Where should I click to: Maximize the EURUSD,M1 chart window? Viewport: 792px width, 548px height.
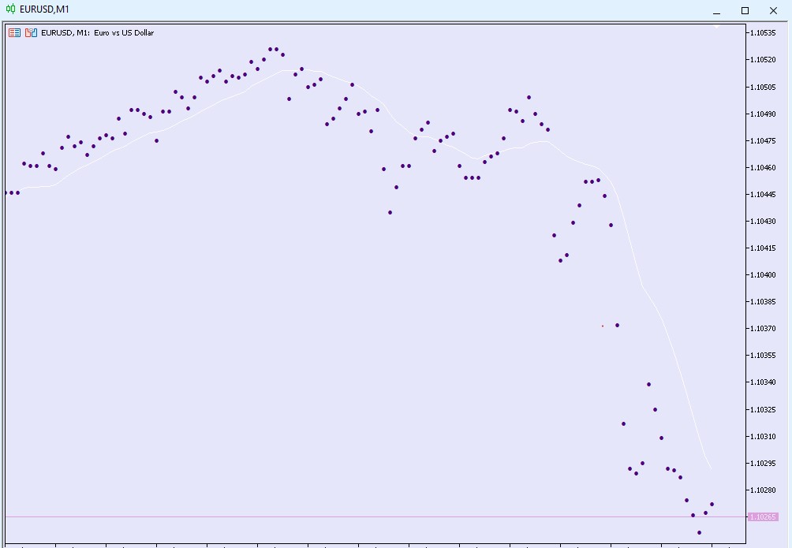click(745, 10)
